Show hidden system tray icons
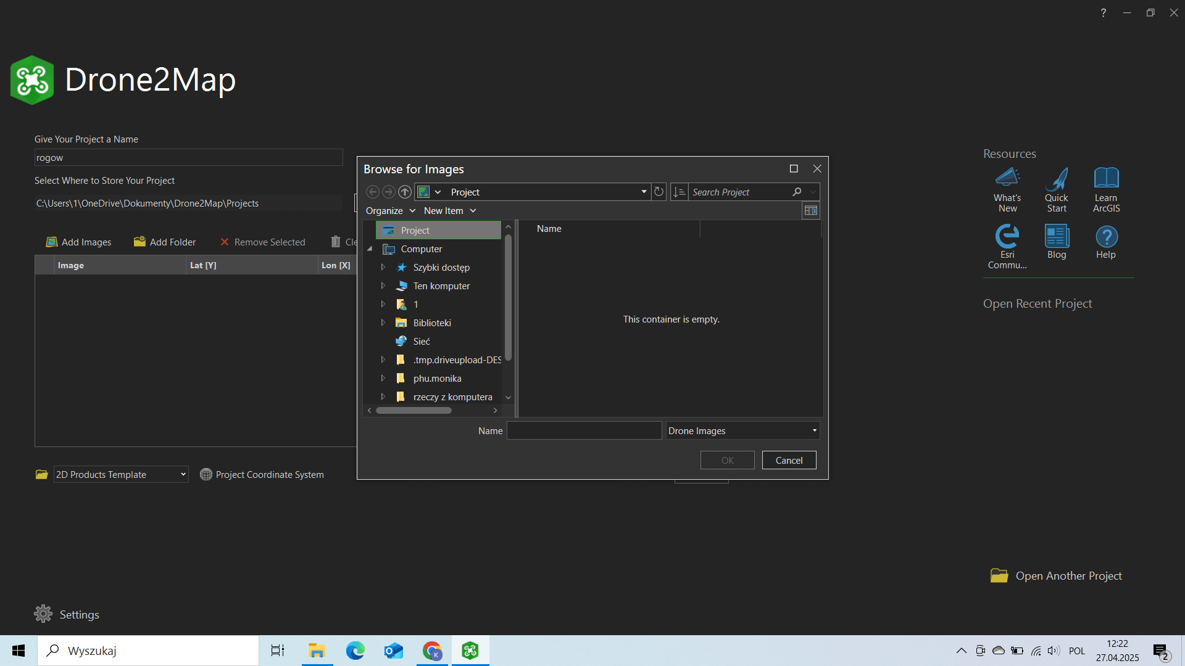Image resolution: width=1185 pixels, height=666 pixels. pyautogui.click(x=961, y=651)
